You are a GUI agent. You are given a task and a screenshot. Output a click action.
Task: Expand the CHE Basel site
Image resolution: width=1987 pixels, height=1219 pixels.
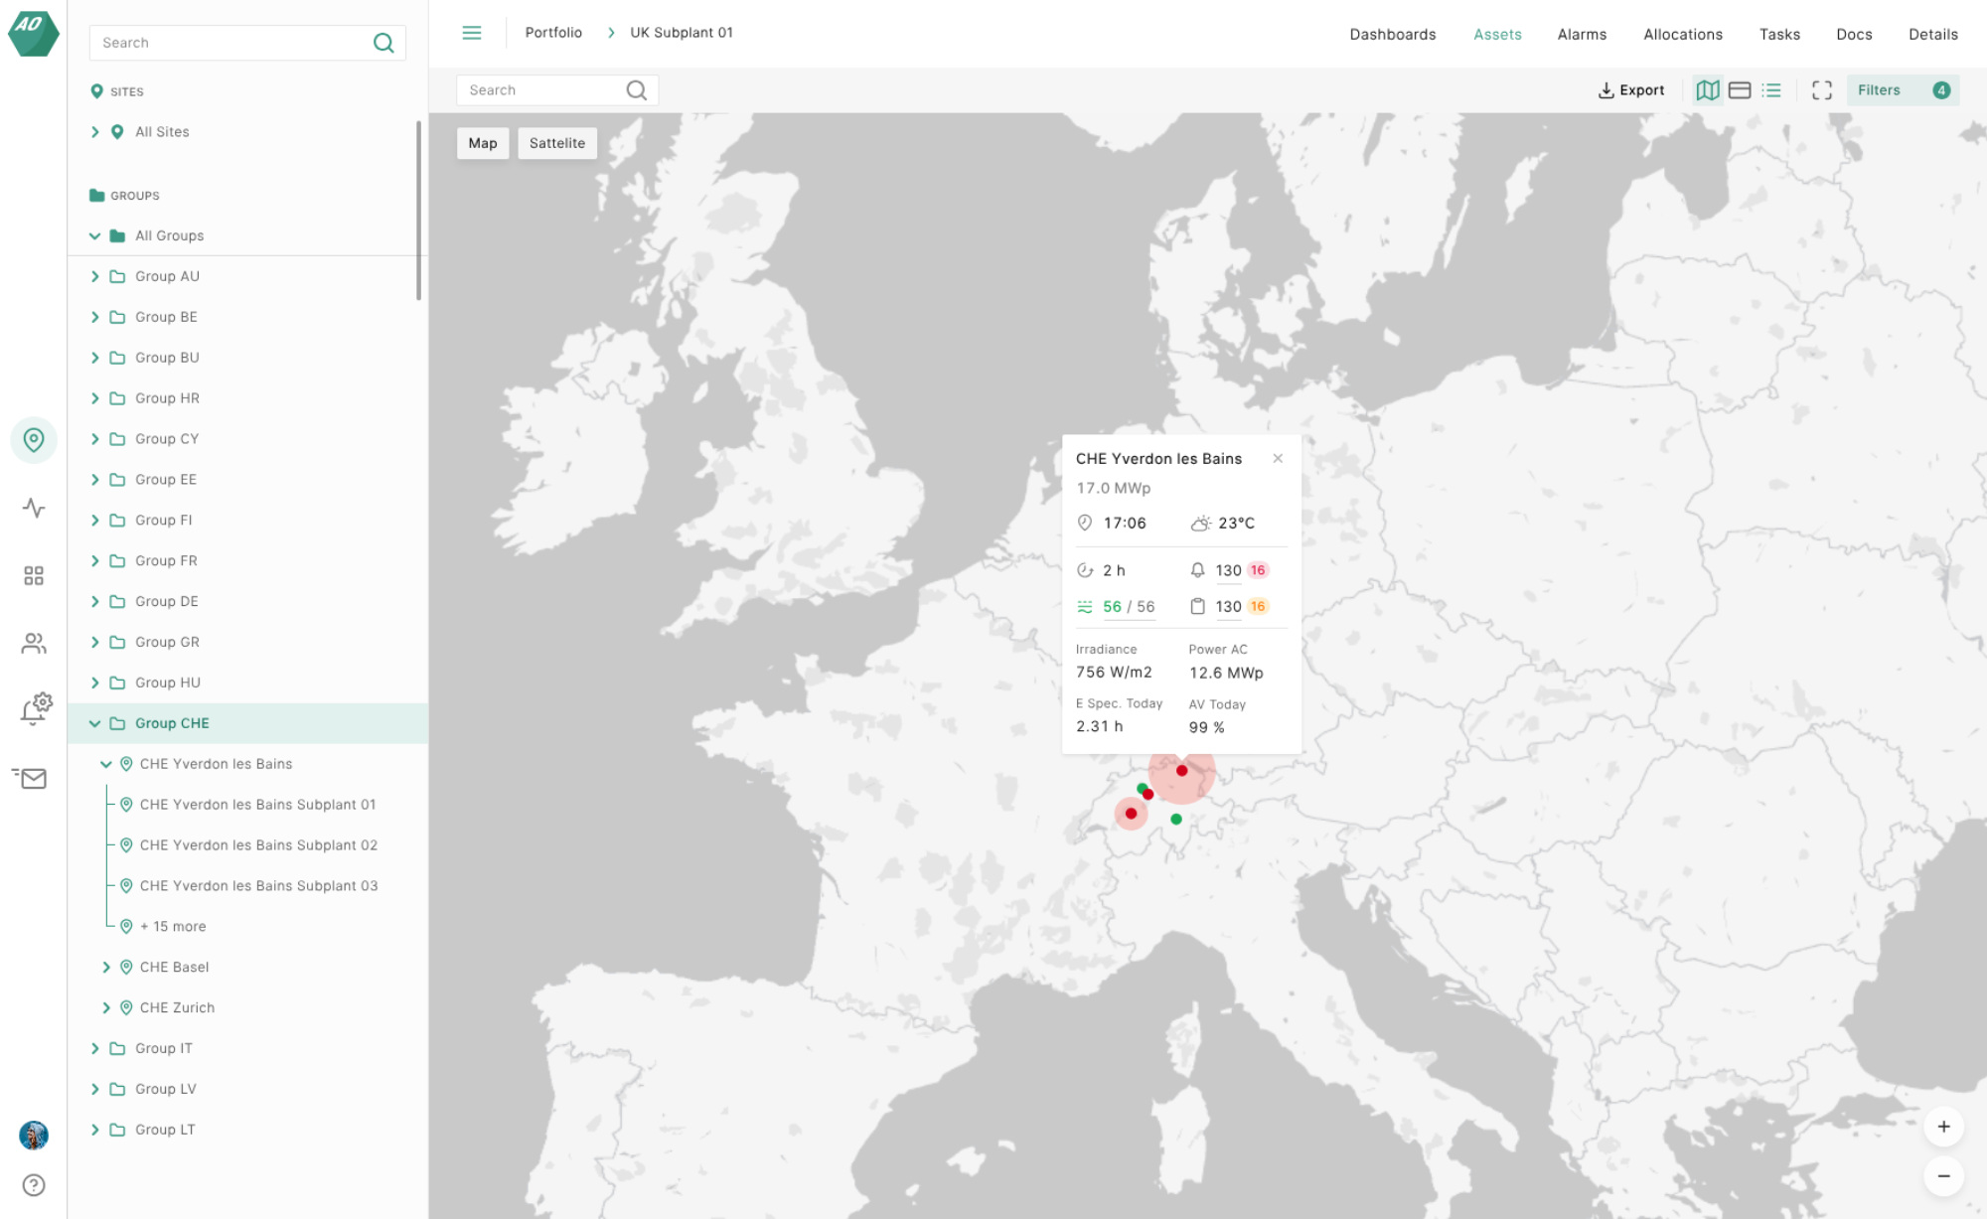click(x=106, y=967)
